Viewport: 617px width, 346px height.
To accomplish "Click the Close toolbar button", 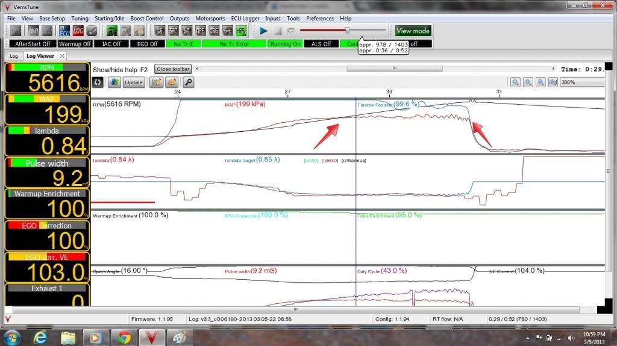I will pos(173,69).
